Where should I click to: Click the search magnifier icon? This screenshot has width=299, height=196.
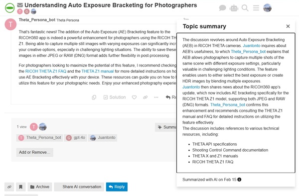pos(245,8)
